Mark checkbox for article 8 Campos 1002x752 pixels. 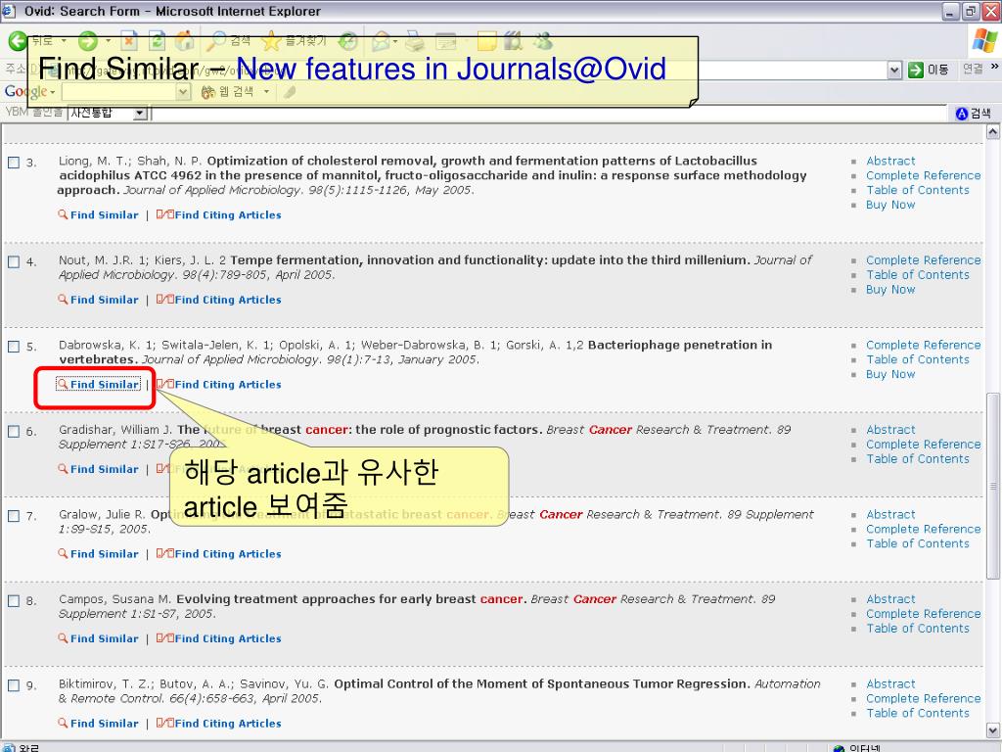point(14,601)
